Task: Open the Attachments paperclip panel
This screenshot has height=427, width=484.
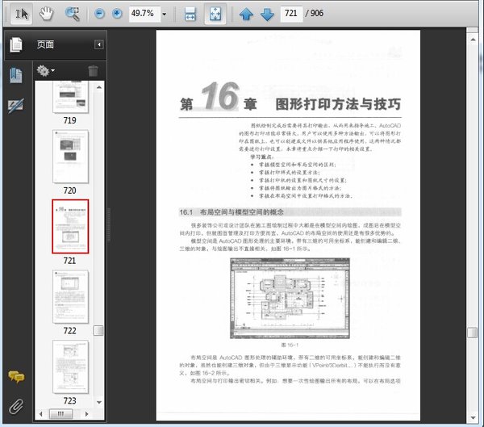Action: tap(15, 405)
